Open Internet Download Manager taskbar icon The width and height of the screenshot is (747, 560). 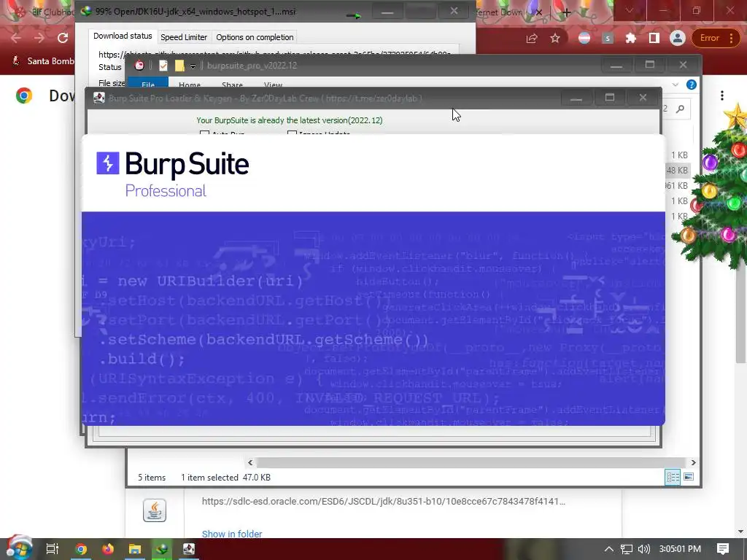[x=162, y=549]
